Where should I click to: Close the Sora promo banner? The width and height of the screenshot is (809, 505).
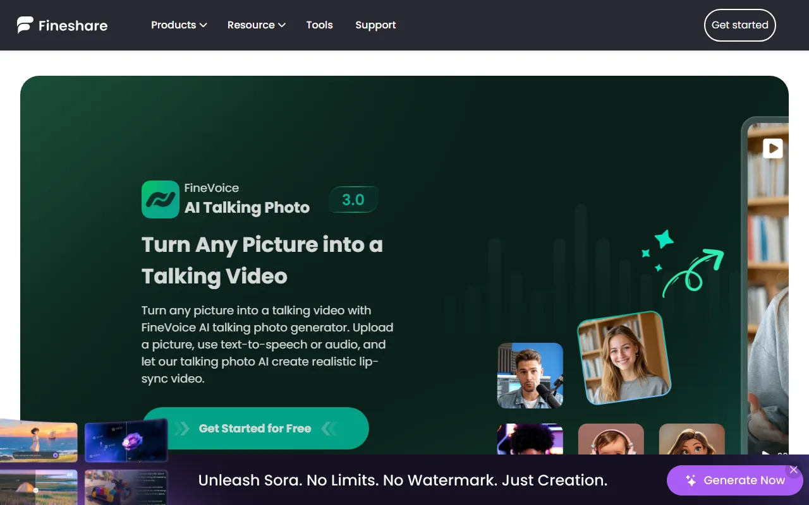coord(793,470)
